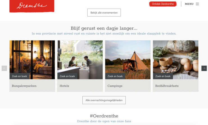Select Zoek en boek on Bungalowparken
This screenshot has width=208, height=125.
click(19, 76)
